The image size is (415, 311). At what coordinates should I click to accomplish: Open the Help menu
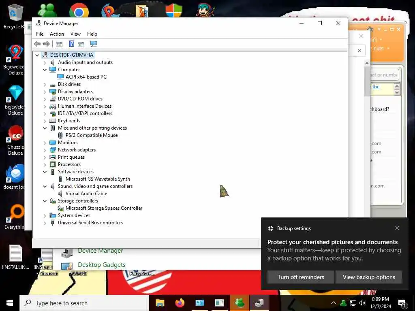pyautogui.click(x=92, y=34)
